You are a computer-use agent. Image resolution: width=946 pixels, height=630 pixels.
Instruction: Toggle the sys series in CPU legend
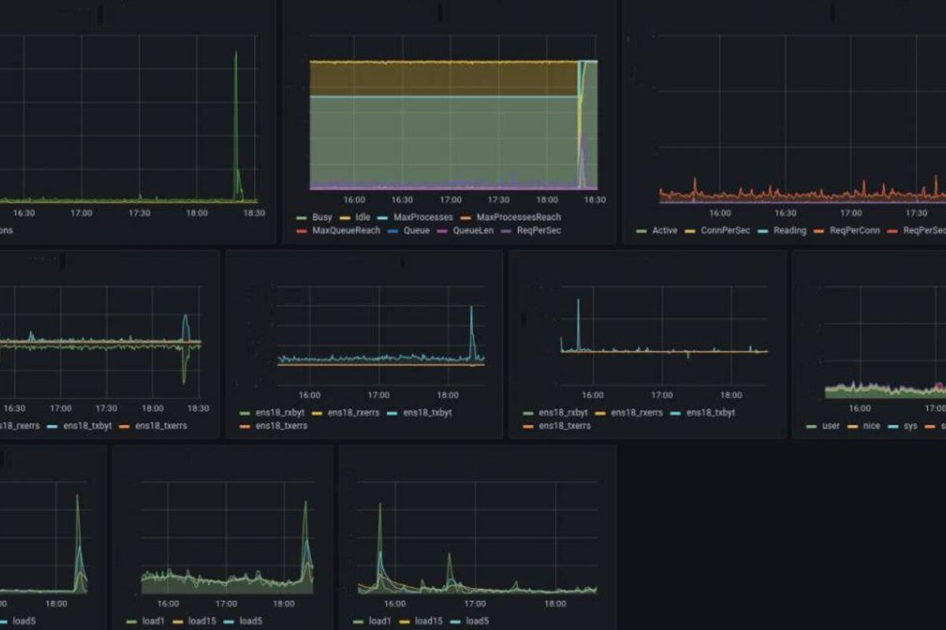point(911,426)
